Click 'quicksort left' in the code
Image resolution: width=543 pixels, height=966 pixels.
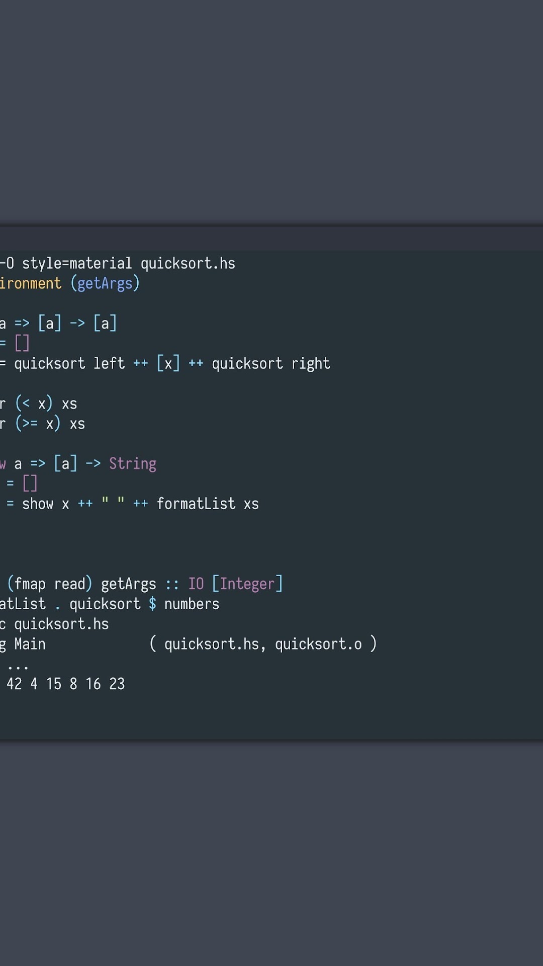(69, 363)
